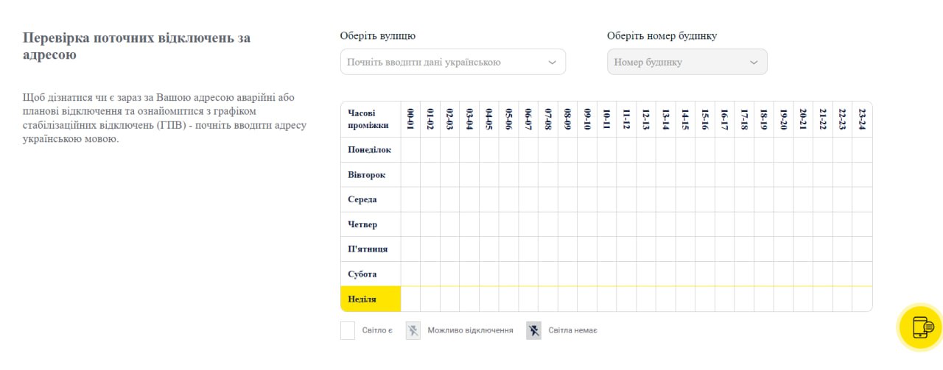Click the 'Можливо відключення' legend icon
943x370 pixels.
click(413, 330)
